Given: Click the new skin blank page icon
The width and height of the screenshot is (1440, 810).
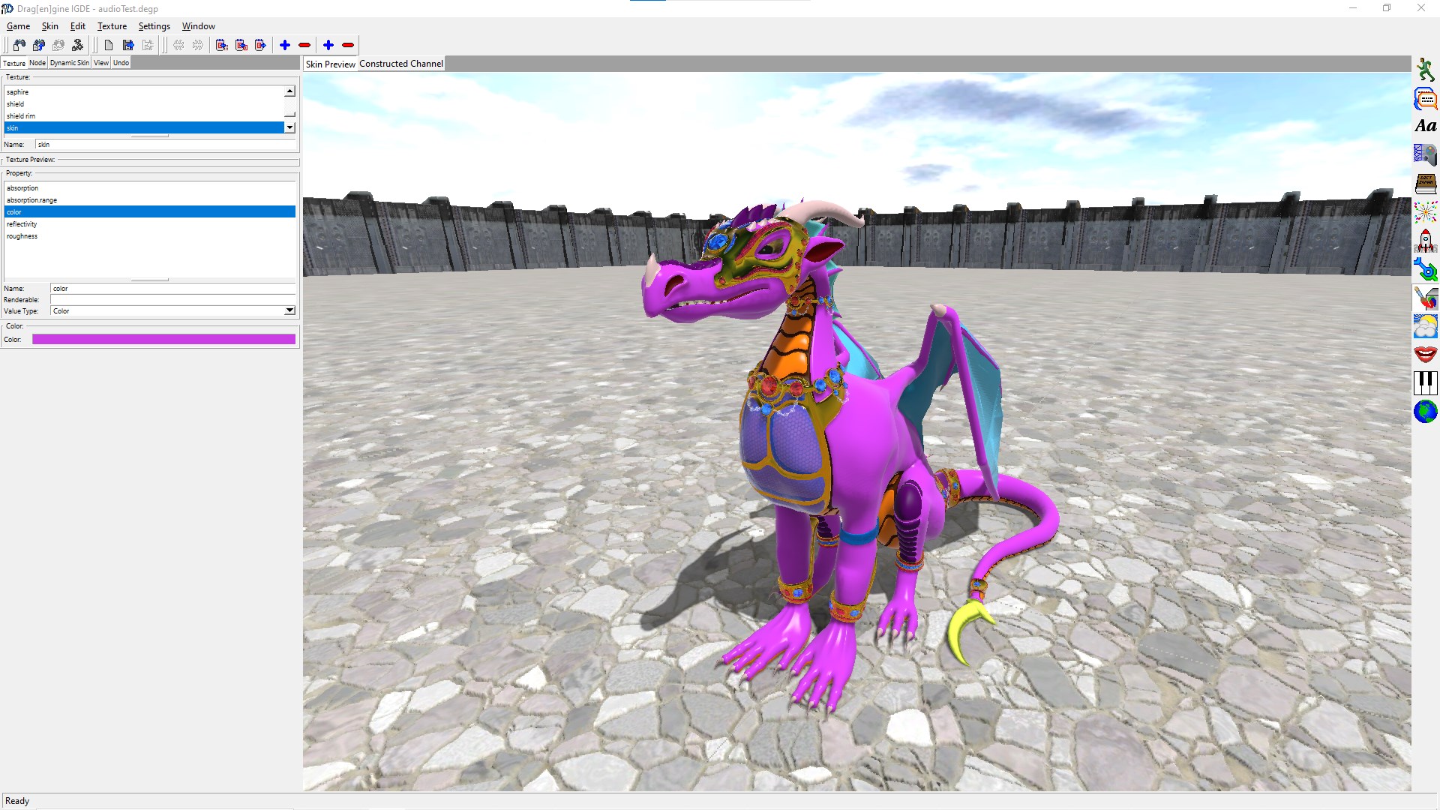Looking at the screenshot, I should pos(109,45).
